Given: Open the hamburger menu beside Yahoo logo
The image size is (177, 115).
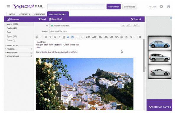Looking at the screenshot, I should tap(8, 6).
